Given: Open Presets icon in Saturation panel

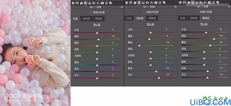Looking at the screenshot, I should (160, 3).
